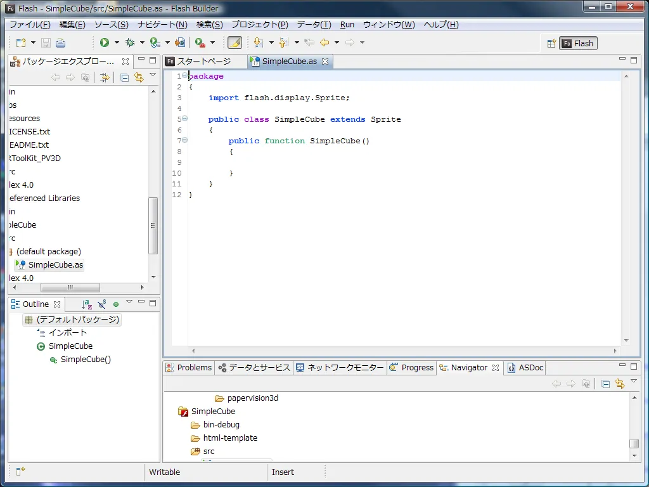Toggle Link with Editor in Navigator
The height and width of the screenshot is (487, 649).
tap(620, 384)
